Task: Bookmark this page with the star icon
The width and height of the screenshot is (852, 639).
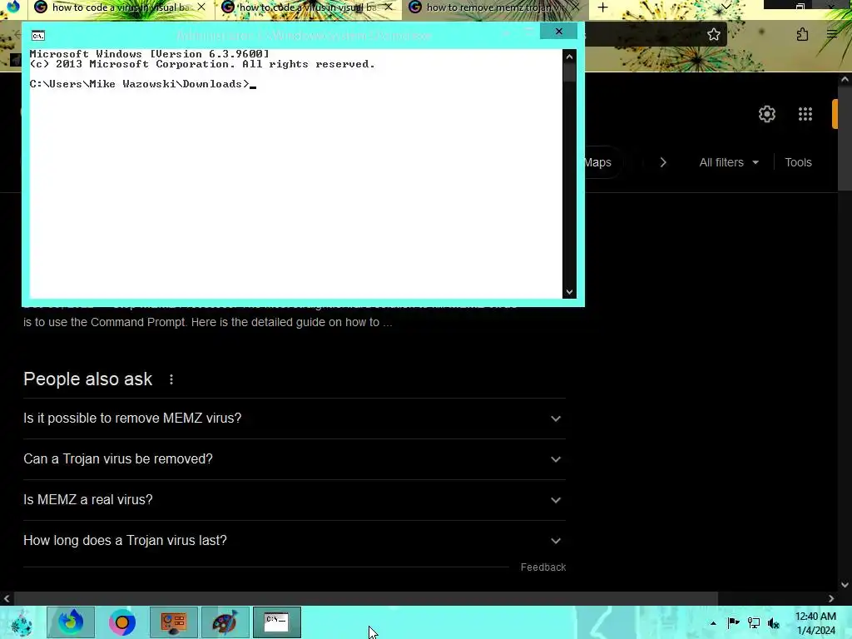Action: pyautogui.click(x=713, y=35)
